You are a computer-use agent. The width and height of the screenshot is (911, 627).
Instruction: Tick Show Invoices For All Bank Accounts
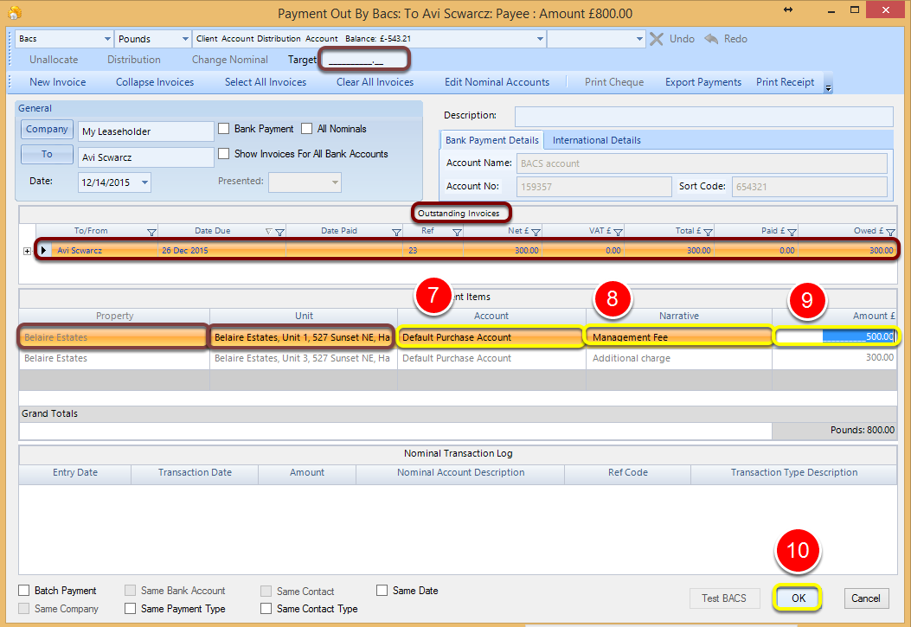click(224, 153)
